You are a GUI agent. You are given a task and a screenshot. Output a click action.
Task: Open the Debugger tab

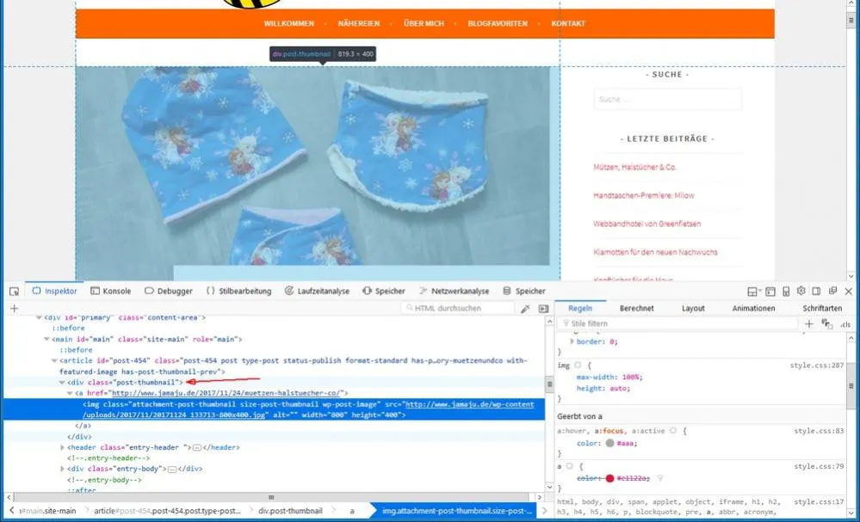coord(169,291)
